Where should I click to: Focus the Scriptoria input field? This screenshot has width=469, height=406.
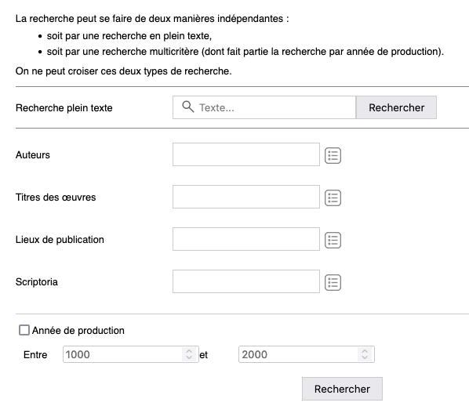point(246,281)
